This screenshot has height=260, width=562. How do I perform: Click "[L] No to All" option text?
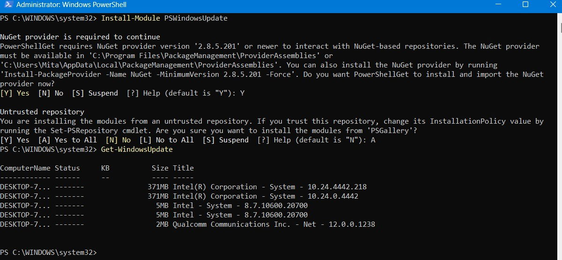(166, 140)
